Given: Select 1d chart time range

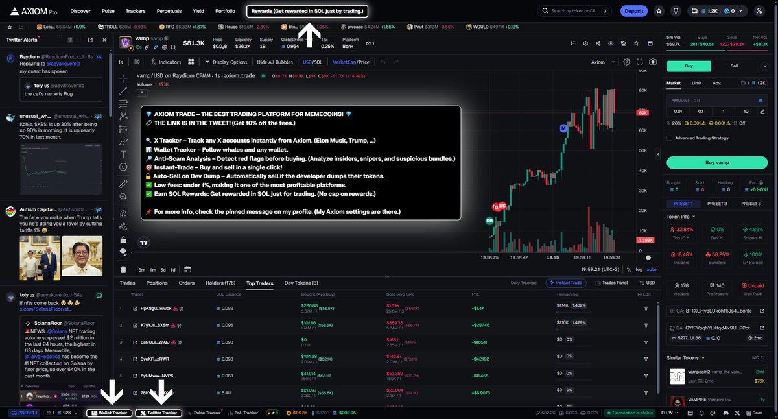Looking at the screenshot, I should point(172,269).
